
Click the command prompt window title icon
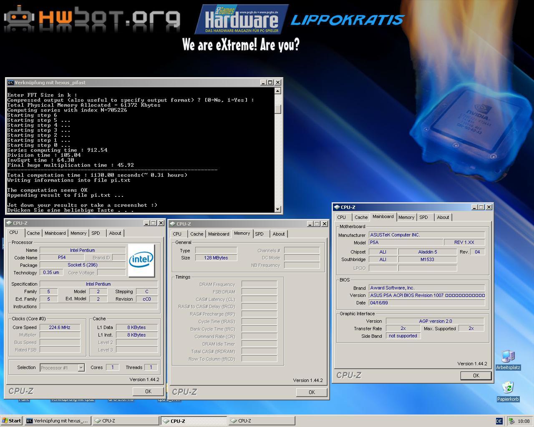click(10, 83)
